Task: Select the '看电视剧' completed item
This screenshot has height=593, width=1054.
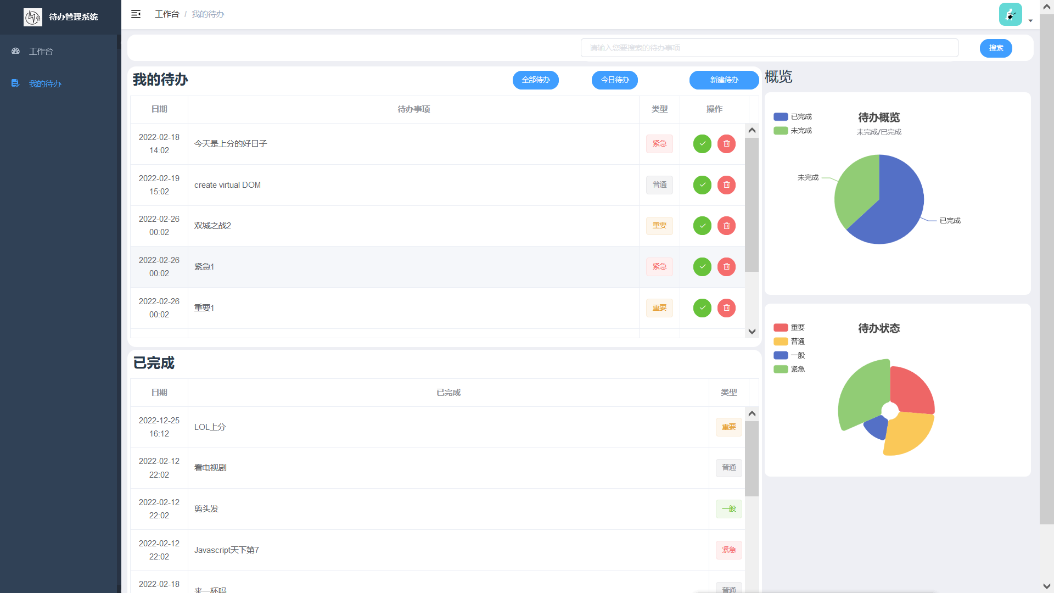Action: point(438,468)
